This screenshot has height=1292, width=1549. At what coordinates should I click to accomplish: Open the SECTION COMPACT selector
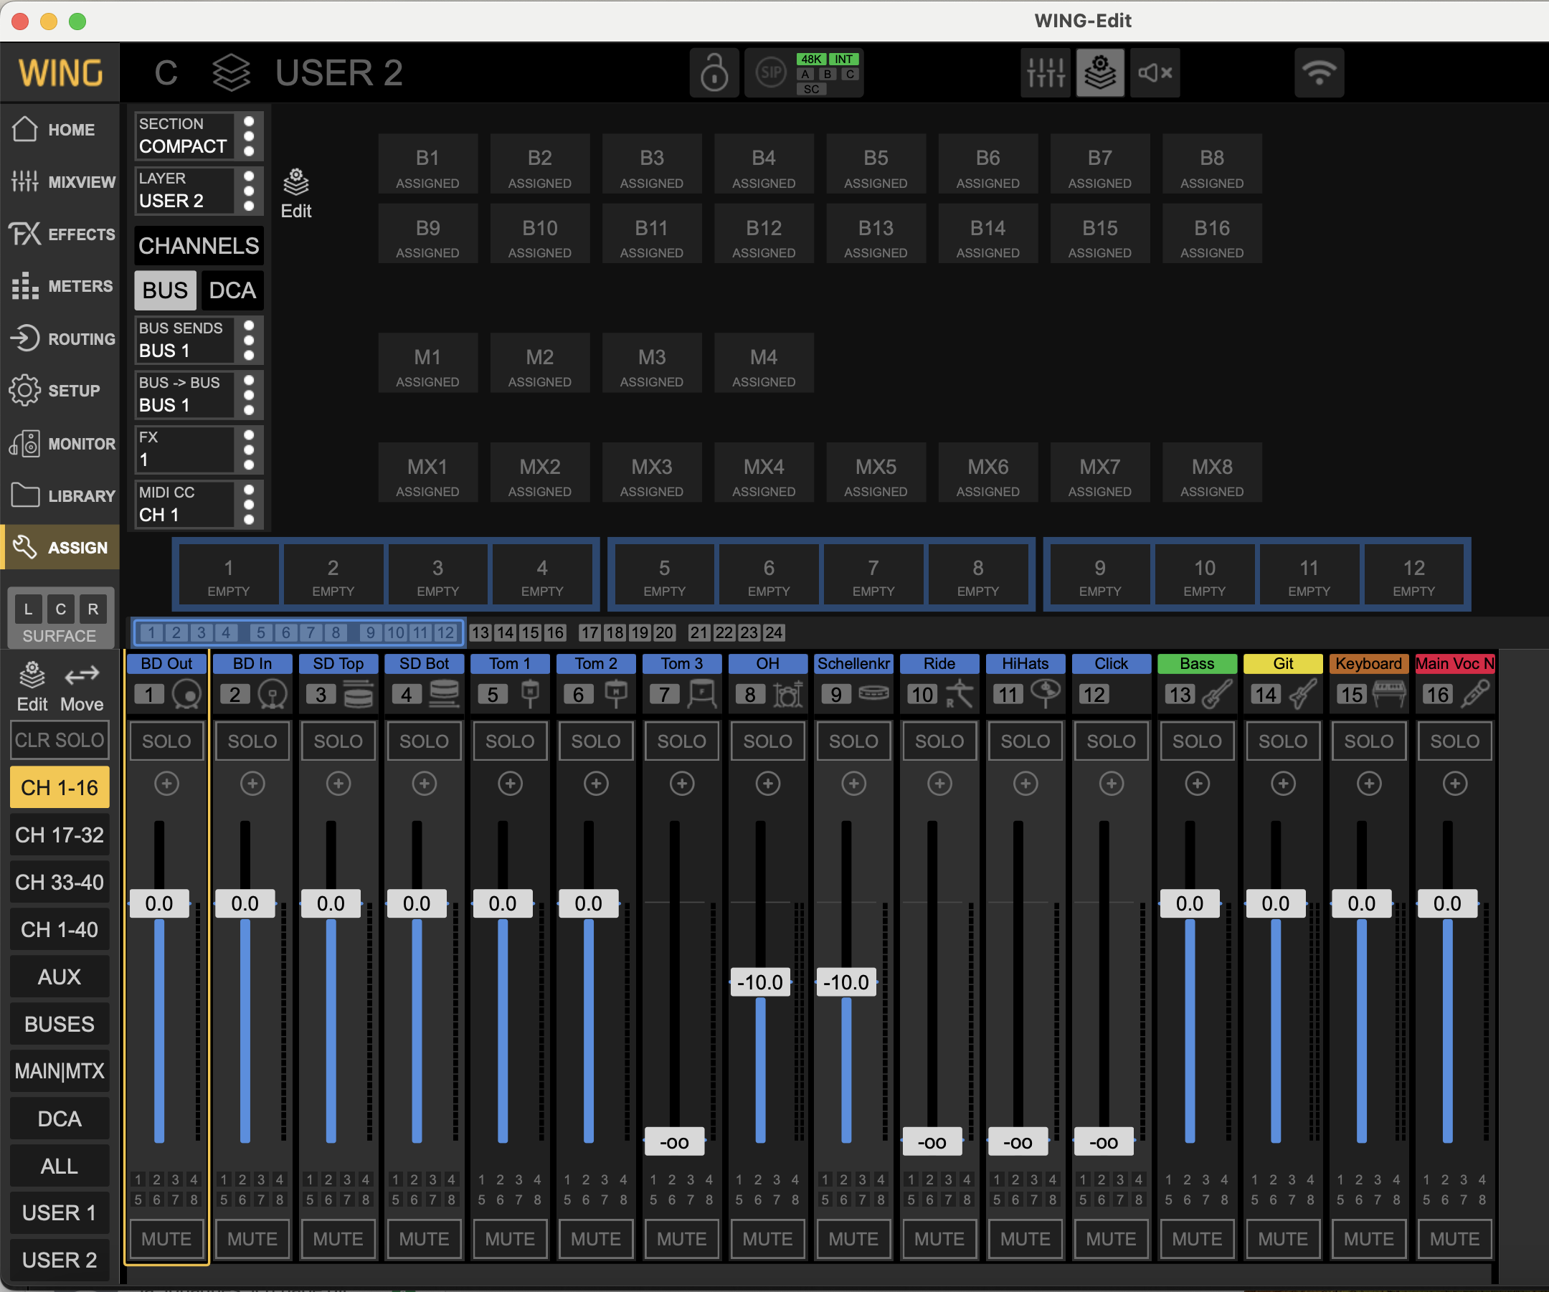tap(198, 135)
